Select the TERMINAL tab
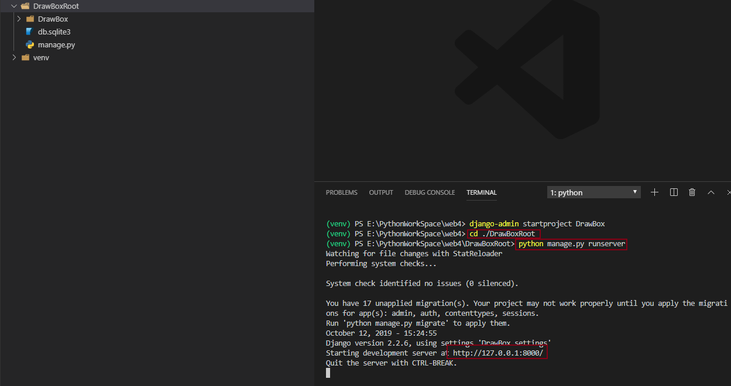This screenshot has width=731, height=386. pos(482,192)
